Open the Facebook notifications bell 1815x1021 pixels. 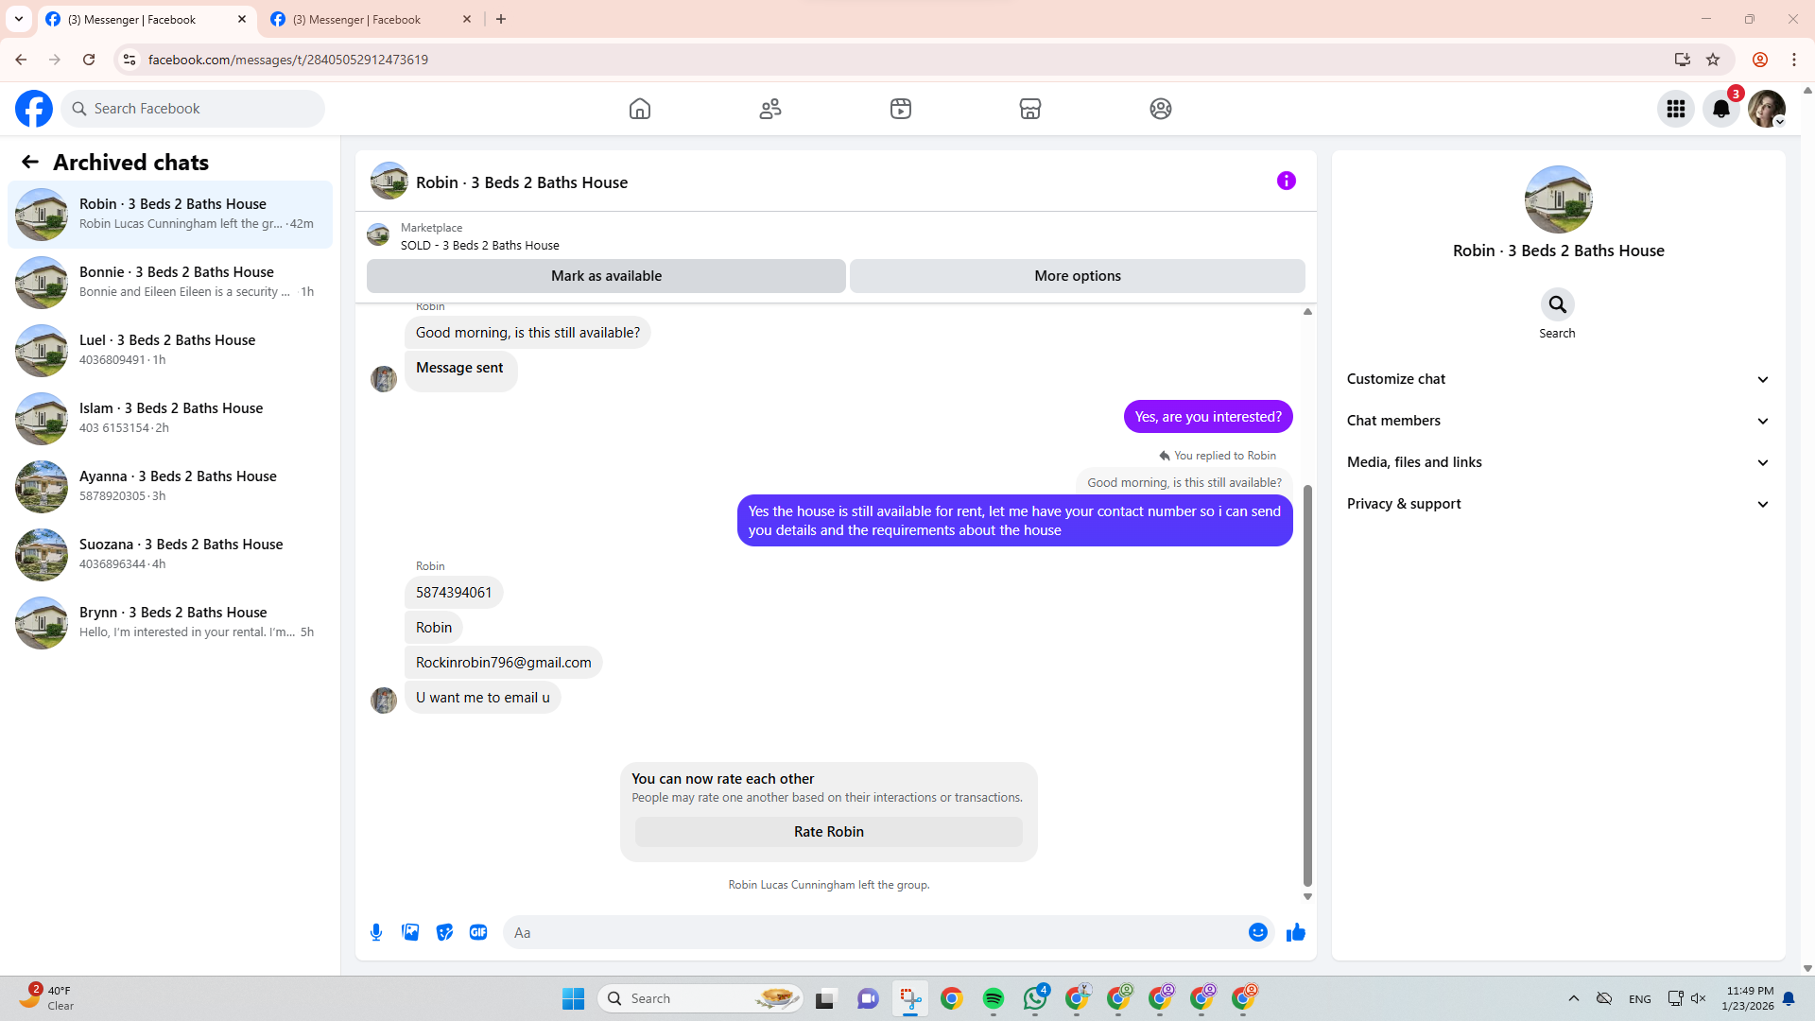tap(1720, 109)
